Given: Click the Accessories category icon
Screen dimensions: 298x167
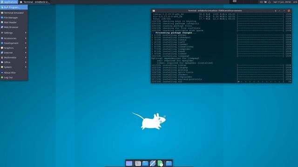Looking at the screenshot, I should pos(2,38).
